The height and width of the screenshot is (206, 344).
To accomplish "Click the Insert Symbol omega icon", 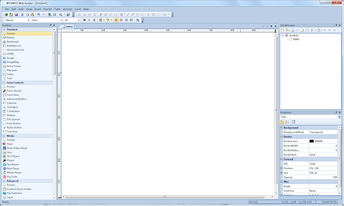I will (54, 15).
